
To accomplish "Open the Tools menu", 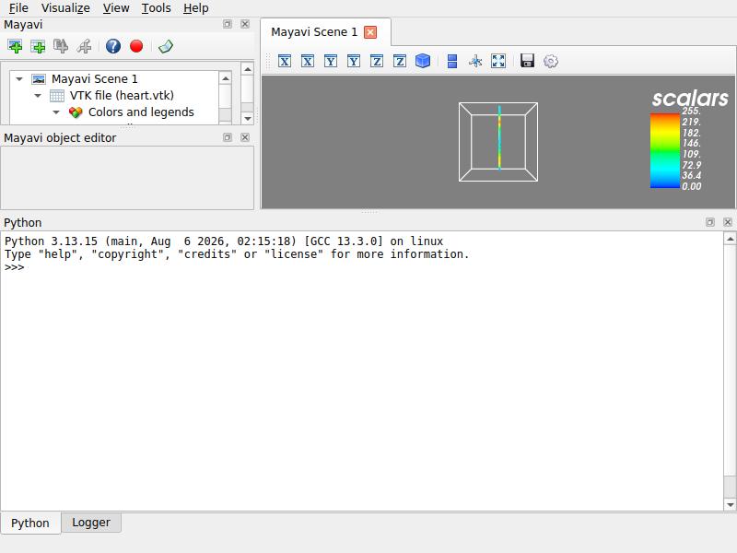I will (x=156, y=8).
